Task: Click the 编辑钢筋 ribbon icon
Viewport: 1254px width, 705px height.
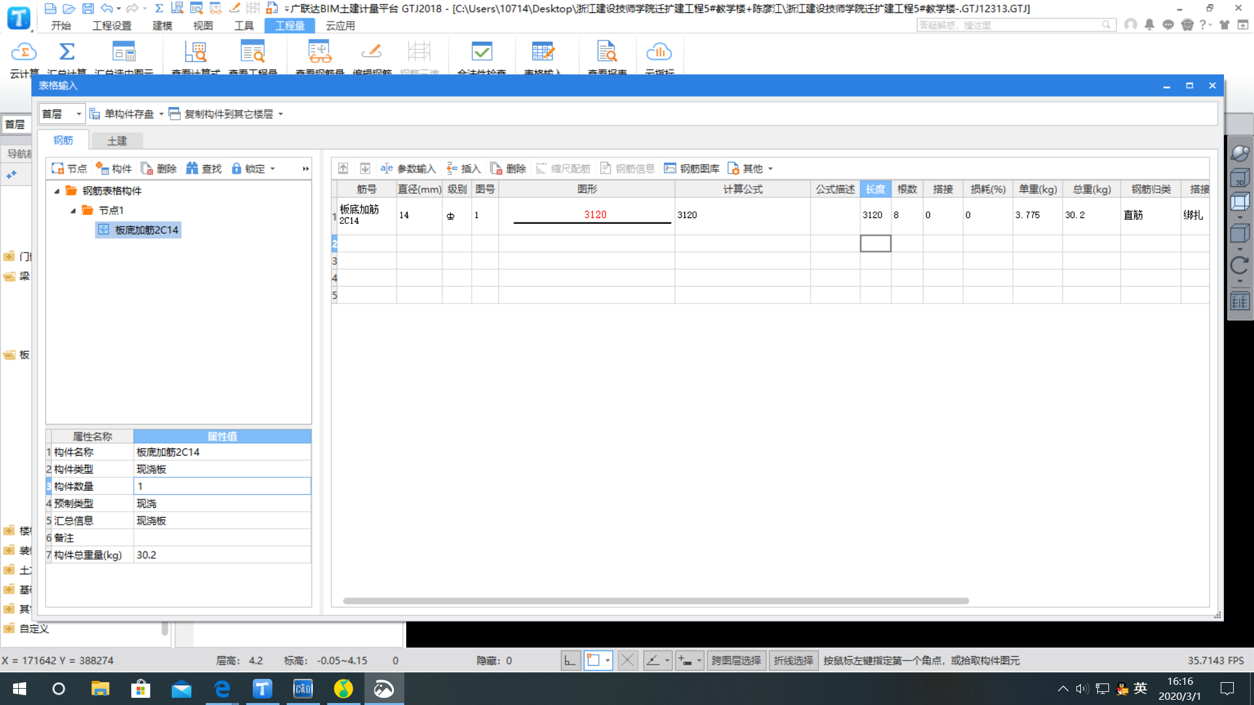Action: coord(372,52)
